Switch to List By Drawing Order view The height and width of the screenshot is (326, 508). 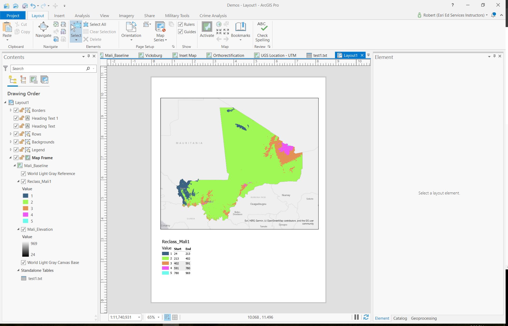pyautogui.click(x=12, y=80)
